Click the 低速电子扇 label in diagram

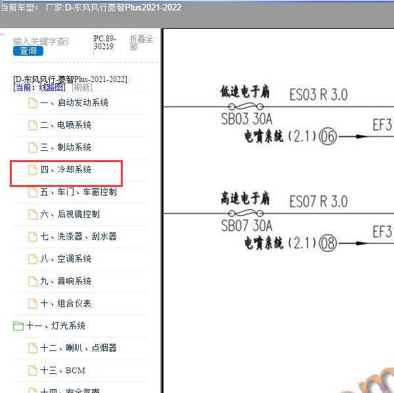(245, 92)
